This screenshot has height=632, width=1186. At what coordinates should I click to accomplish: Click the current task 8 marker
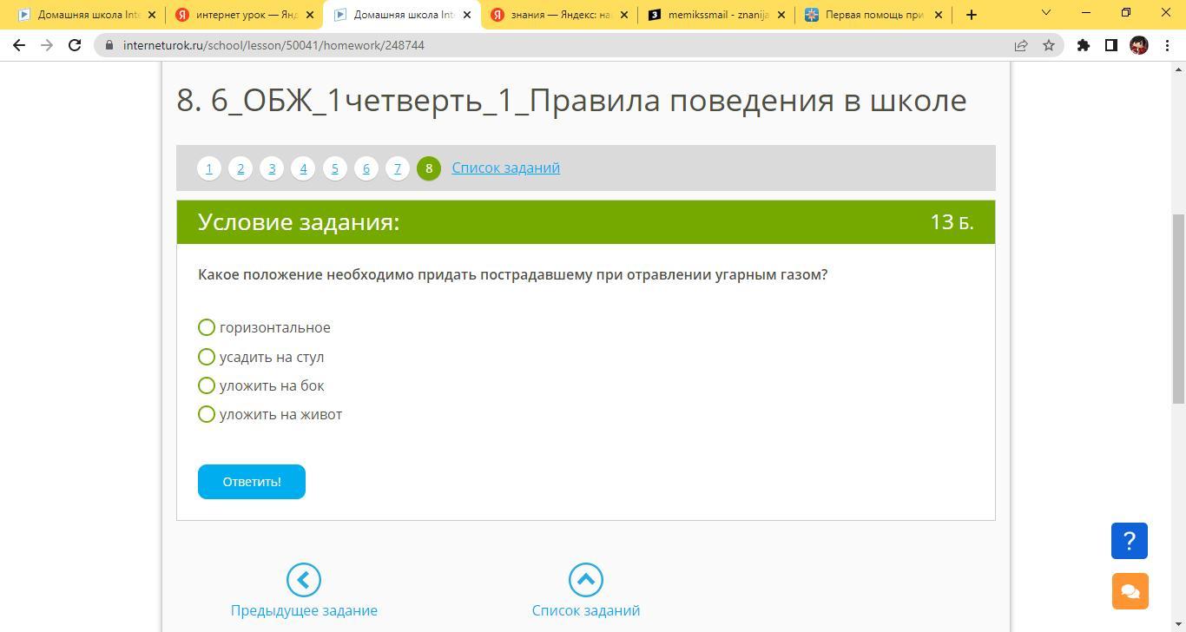point(429,168)
